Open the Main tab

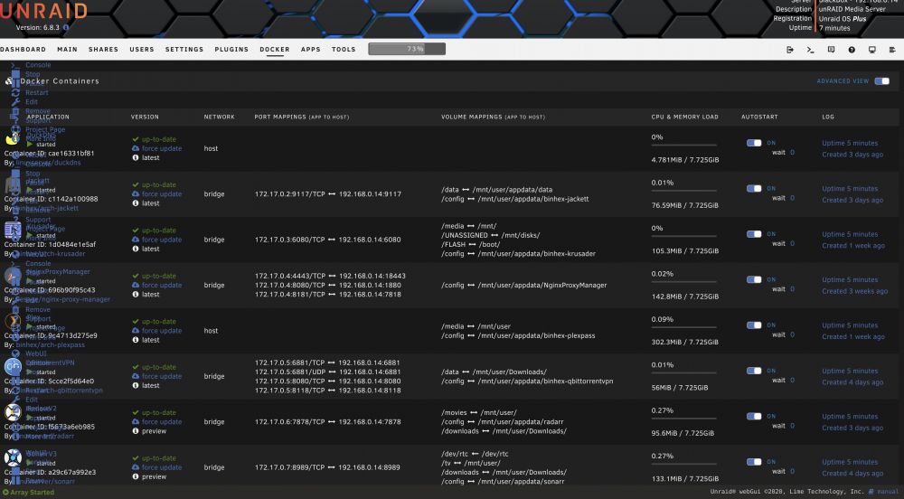(68, 50)
